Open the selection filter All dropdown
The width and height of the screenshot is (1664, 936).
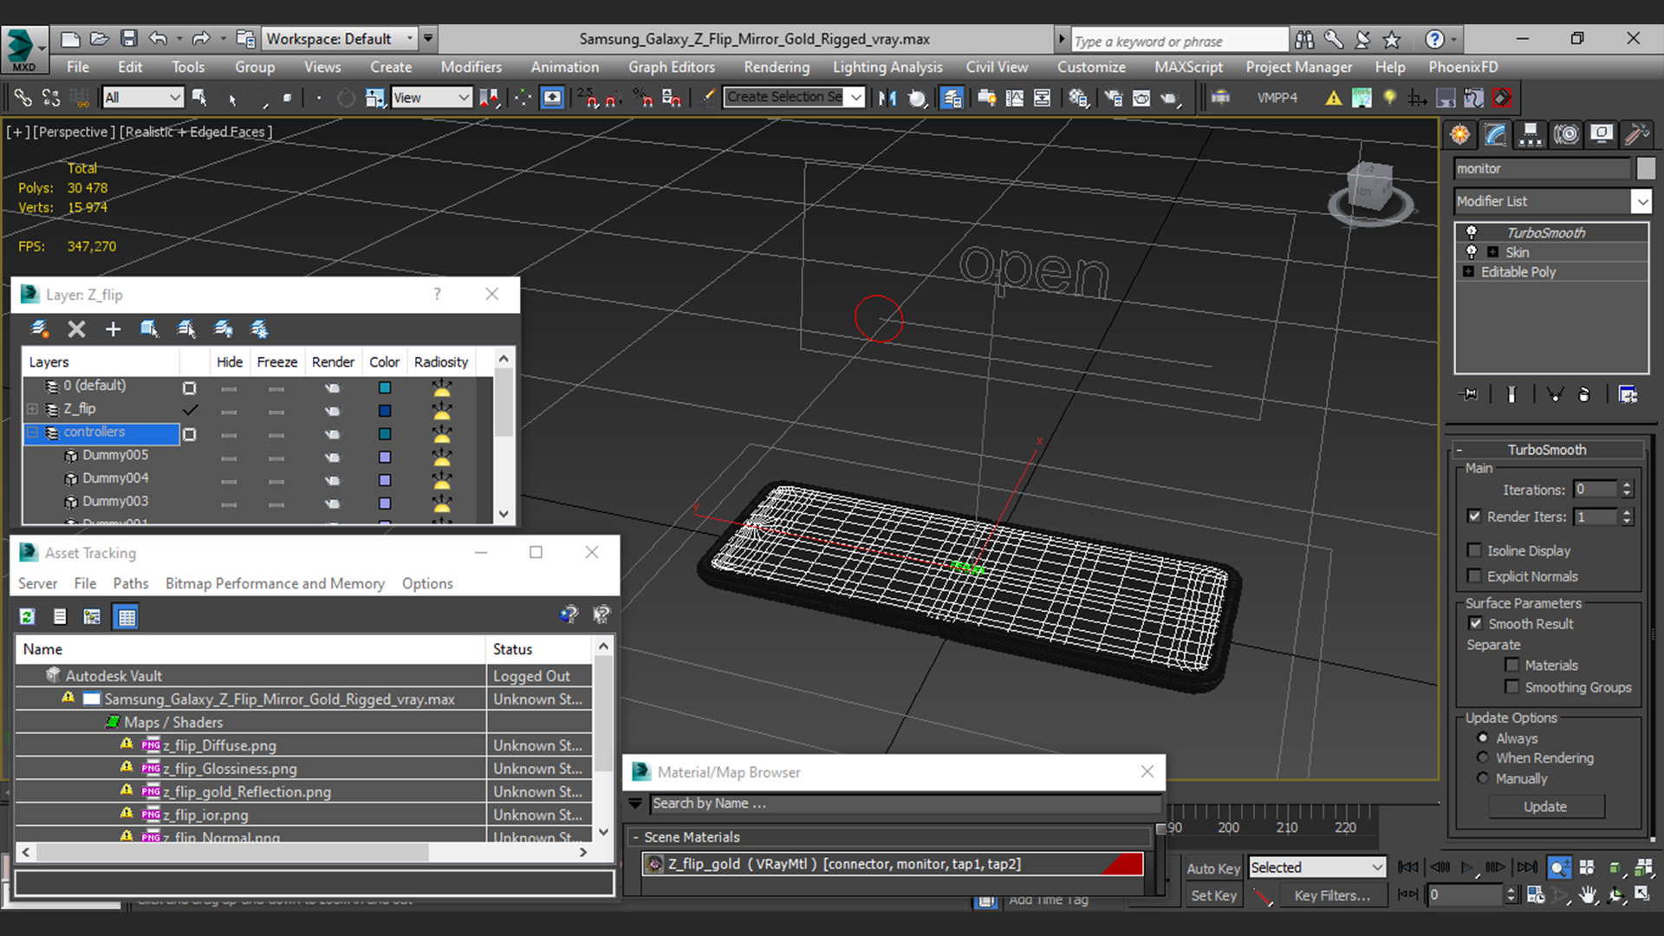tap(143, 98)
